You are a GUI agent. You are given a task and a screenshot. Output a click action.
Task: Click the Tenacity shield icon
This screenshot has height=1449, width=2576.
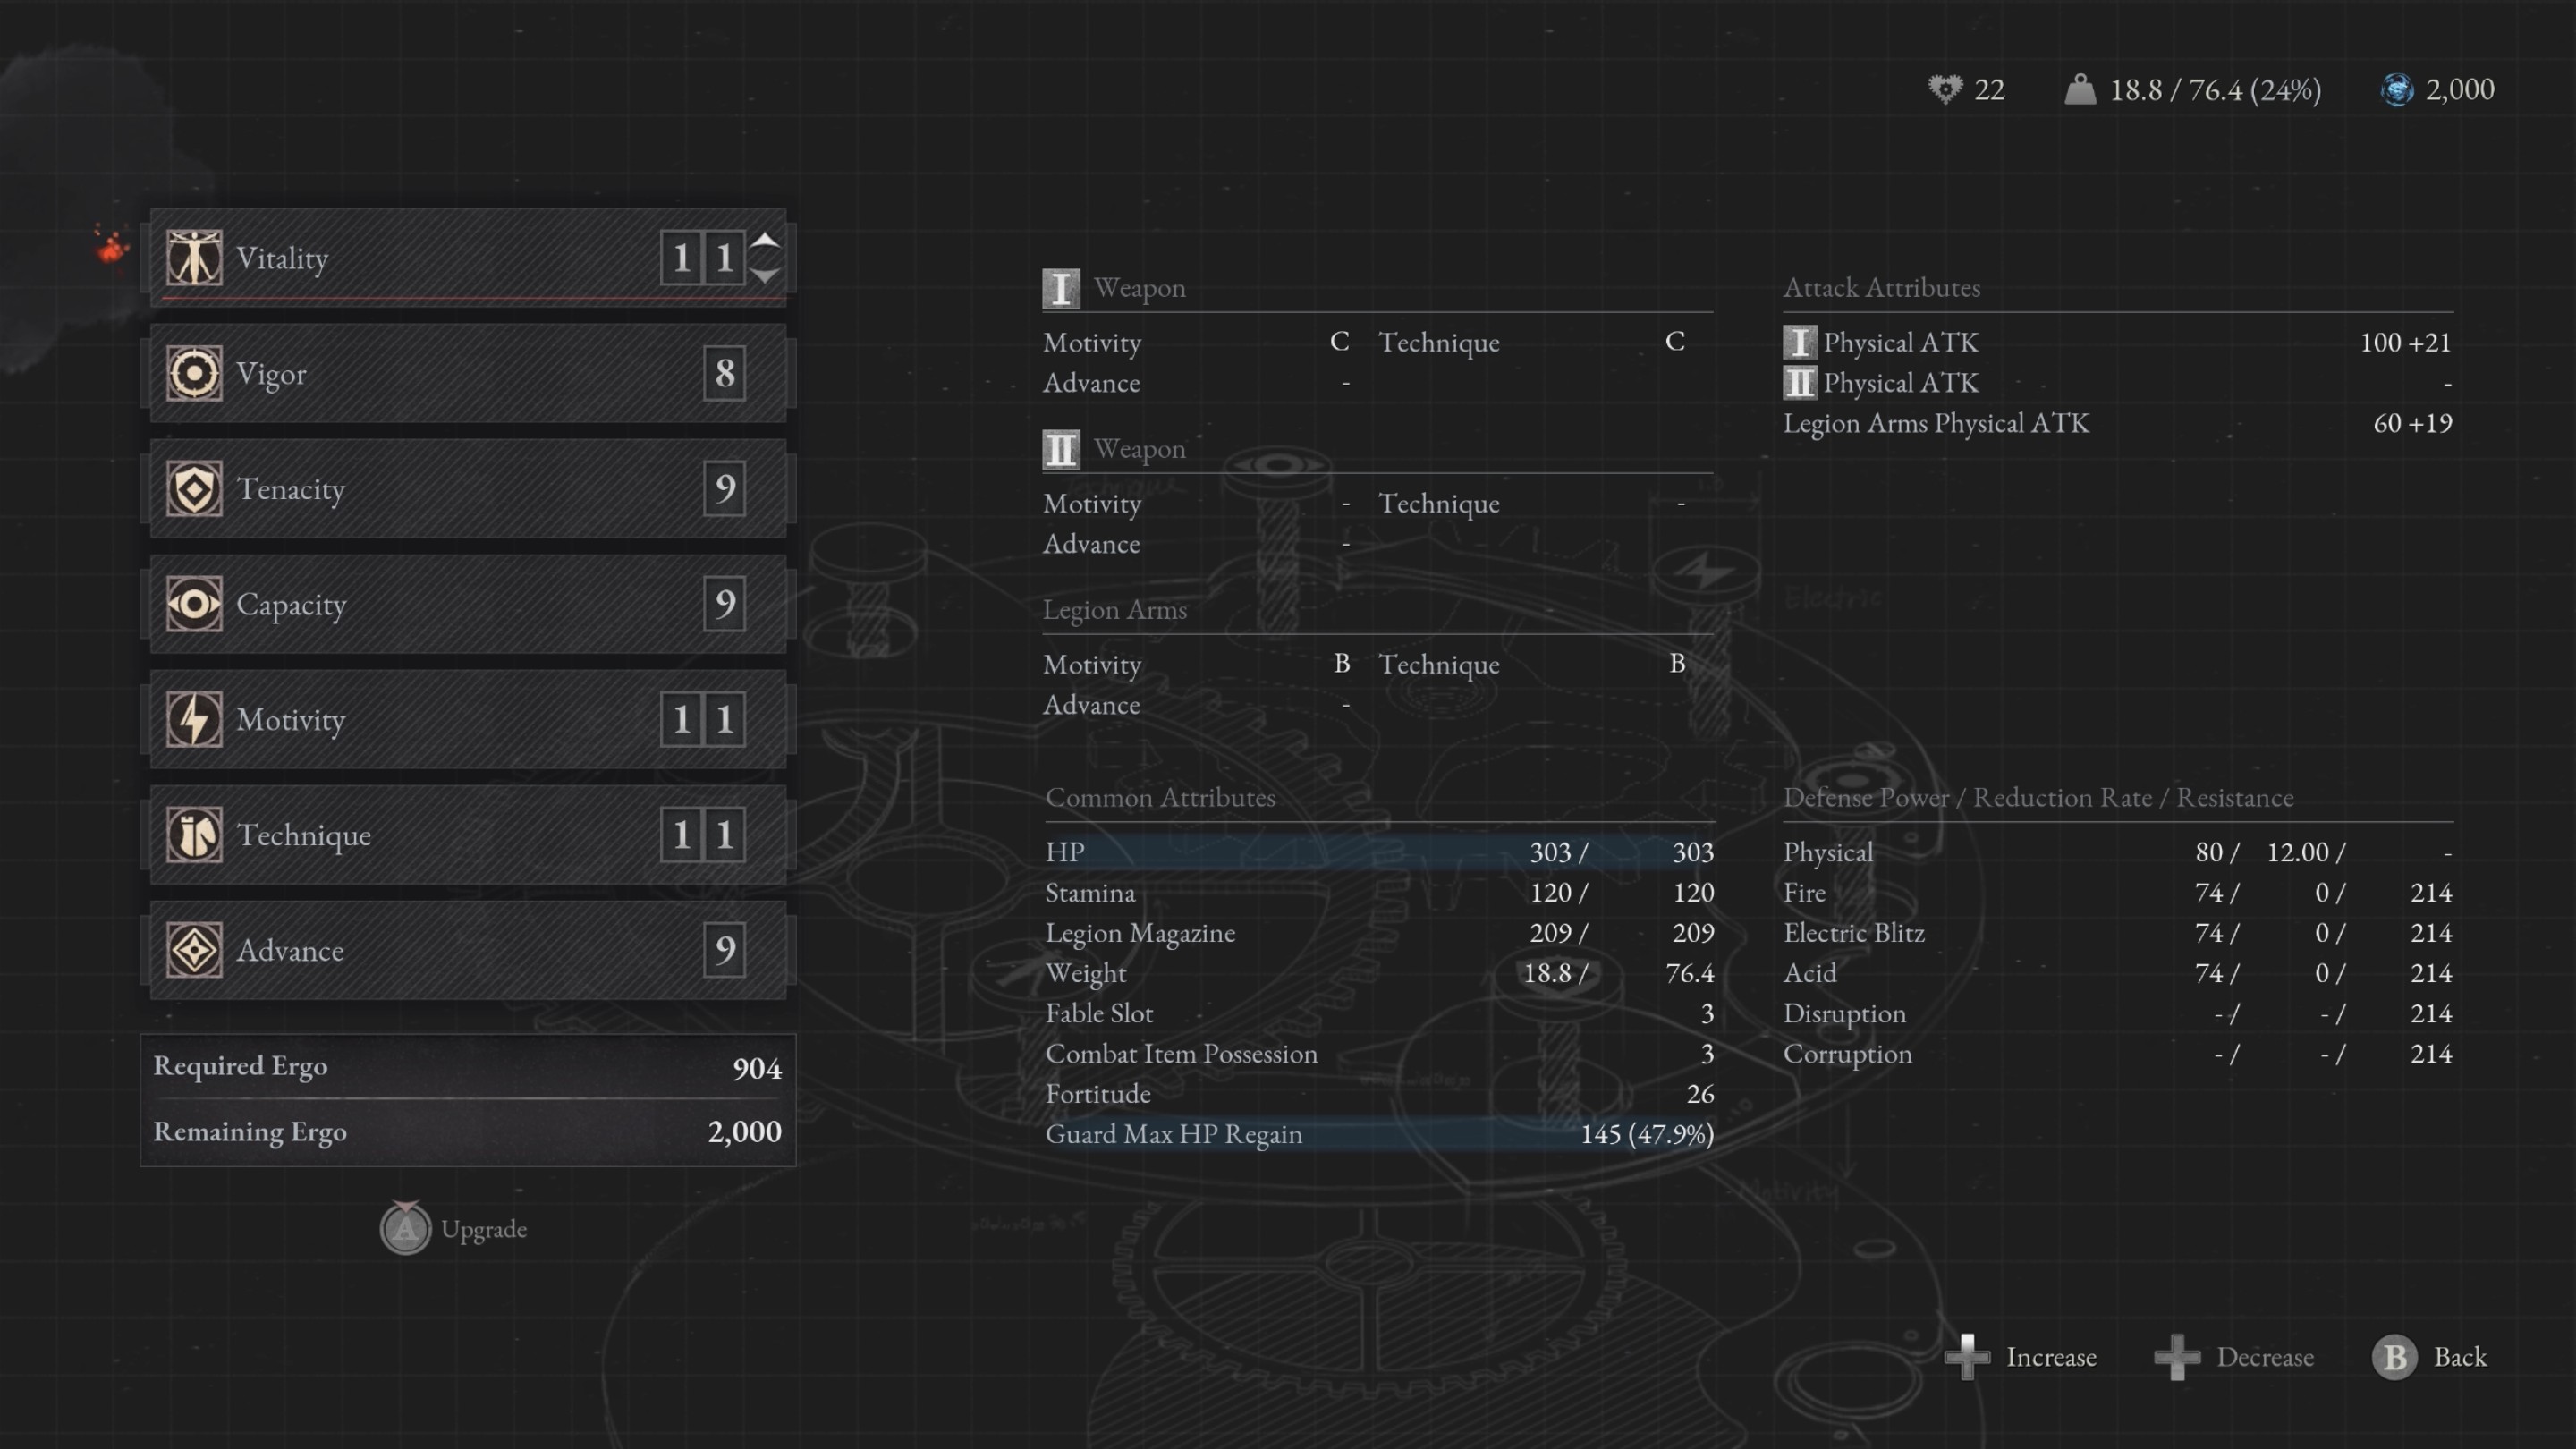[x=194, y=489]
